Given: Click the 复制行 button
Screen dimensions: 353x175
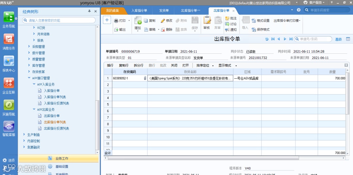Looking at the screenshot, I should [124, 66].
